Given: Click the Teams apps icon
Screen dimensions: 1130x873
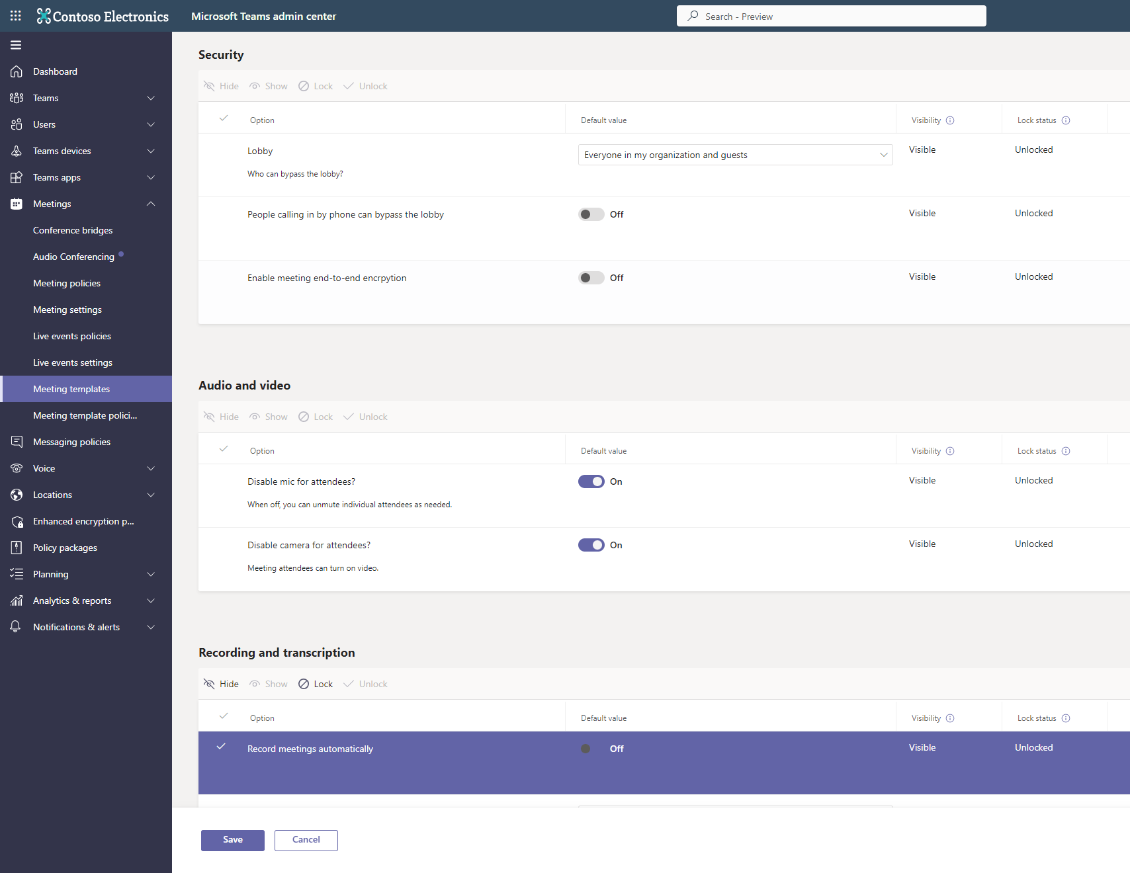Looking at the screenshot, I should point(17,177).
